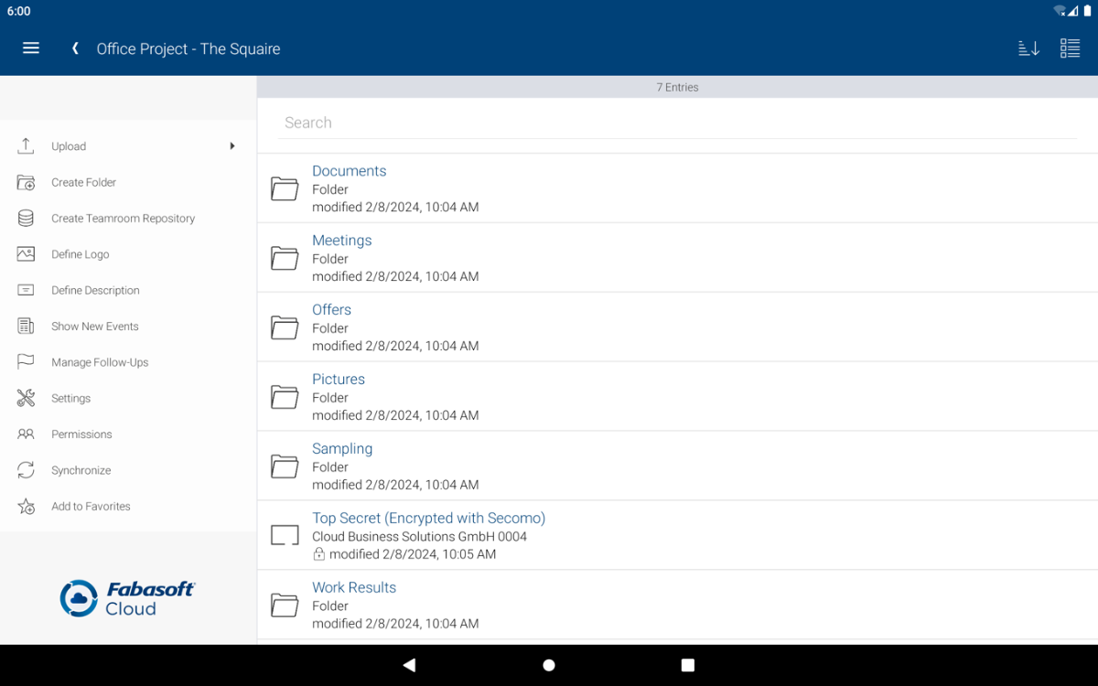1098x686 pixels.
Task: Open the Settings action
Action: point(128,398)
